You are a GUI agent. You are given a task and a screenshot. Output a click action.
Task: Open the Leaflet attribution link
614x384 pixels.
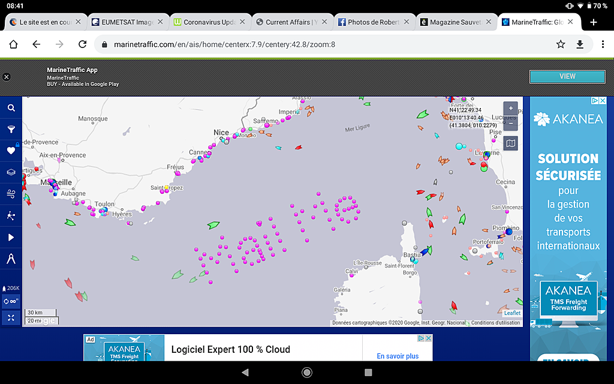click(512, 313)
